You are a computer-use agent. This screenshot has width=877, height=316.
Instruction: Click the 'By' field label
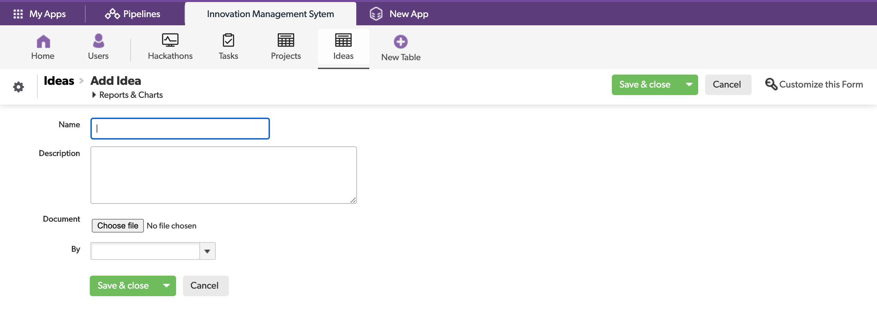[76, 249]
